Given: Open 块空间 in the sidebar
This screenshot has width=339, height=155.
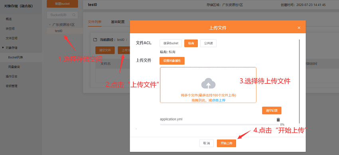Looking at the screenshot, I should pyautogui.click(x=10, y=29).
